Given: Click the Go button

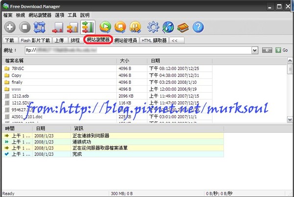Looking at the screenshot, I should (281, 50).
